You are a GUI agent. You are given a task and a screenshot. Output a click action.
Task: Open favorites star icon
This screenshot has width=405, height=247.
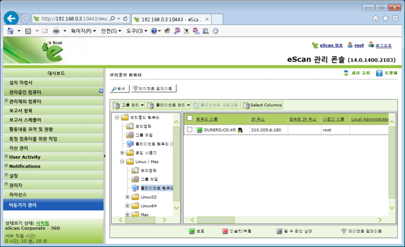pos(385,18)
